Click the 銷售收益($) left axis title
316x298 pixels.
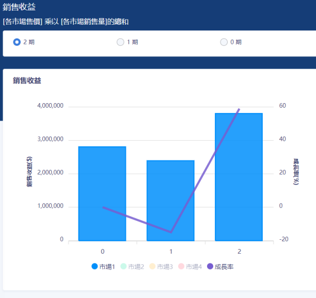click(x=30, y=172)
